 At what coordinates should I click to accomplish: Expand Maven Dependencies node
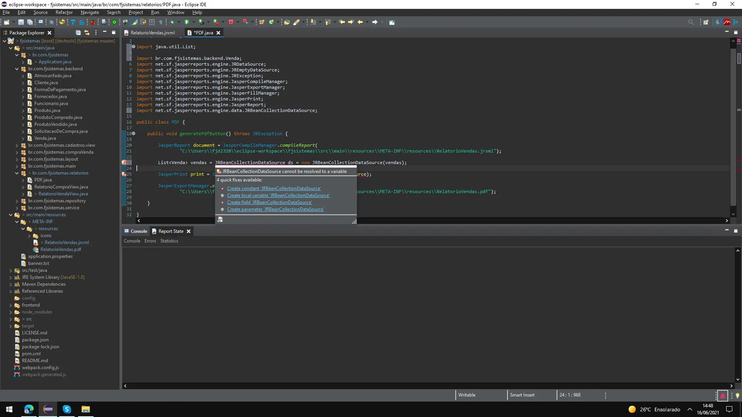pyautogui.click(x=11, y=285)
